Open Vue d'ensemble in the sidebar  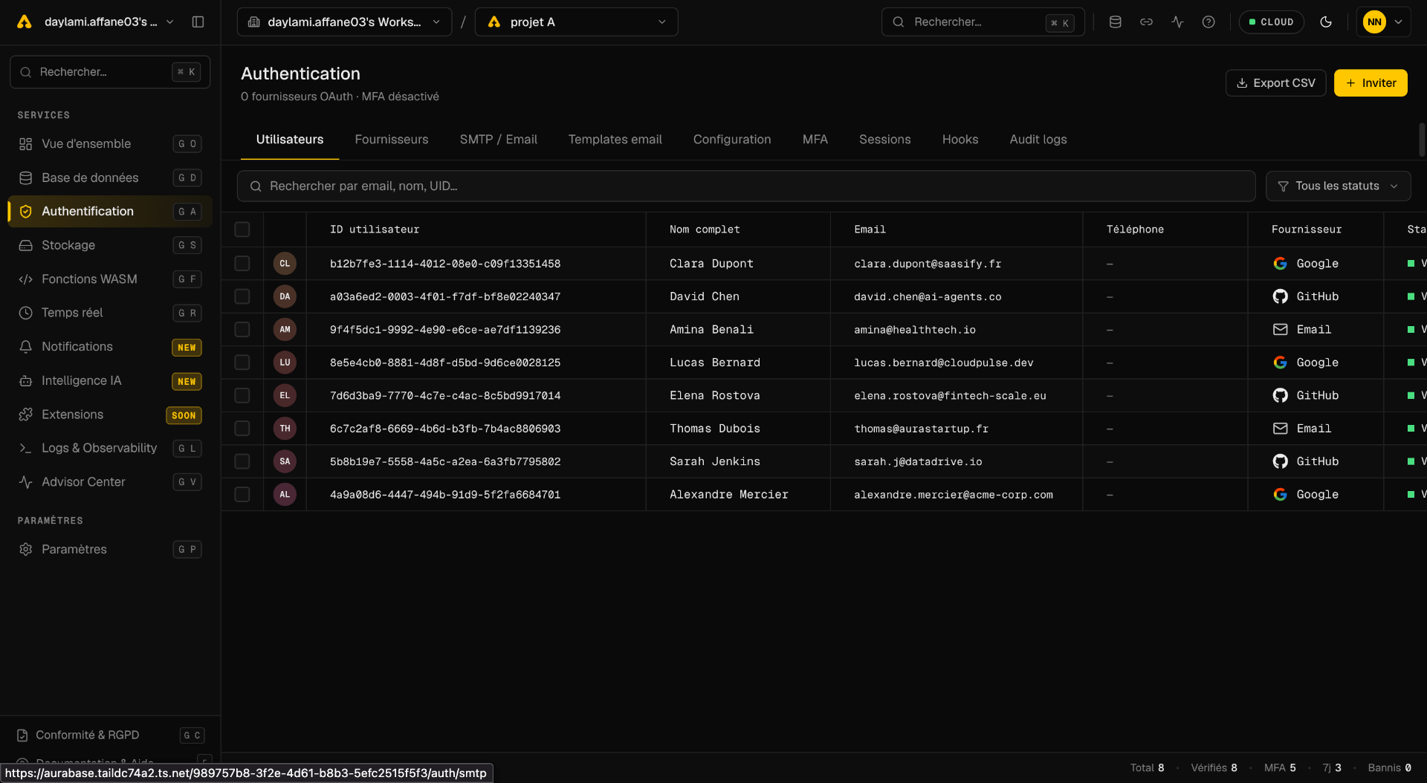point(110,143)
